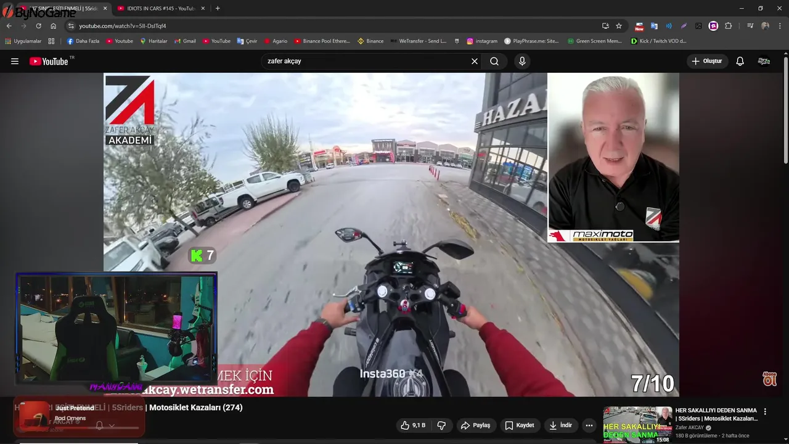Viewport: 789px width, 444px height.
Task: Click the install app icon in the address bar
Action: pyautogui.click(x=605, y=26)
